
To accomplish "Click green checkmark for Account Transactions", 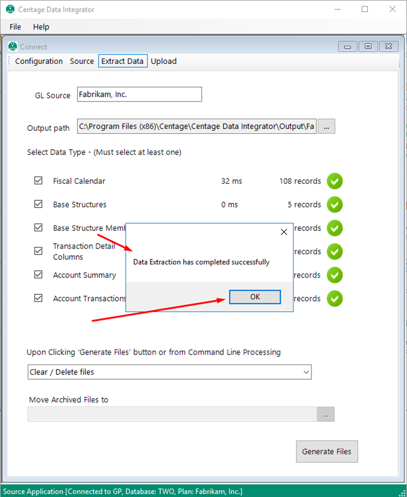I will pyautogui.click(x=335, y=298).
